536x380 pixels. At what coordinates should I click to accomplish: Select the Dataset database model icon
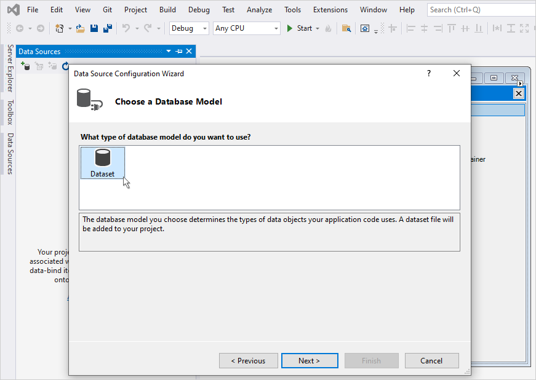102,162
